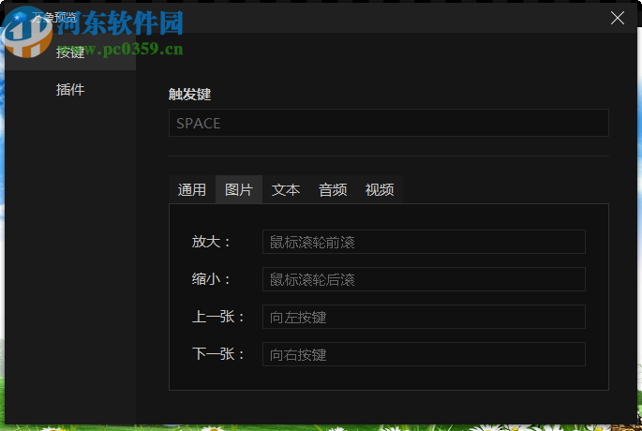642x431 pixels.
Task: Close the settings window
Action: click(617, 18)
